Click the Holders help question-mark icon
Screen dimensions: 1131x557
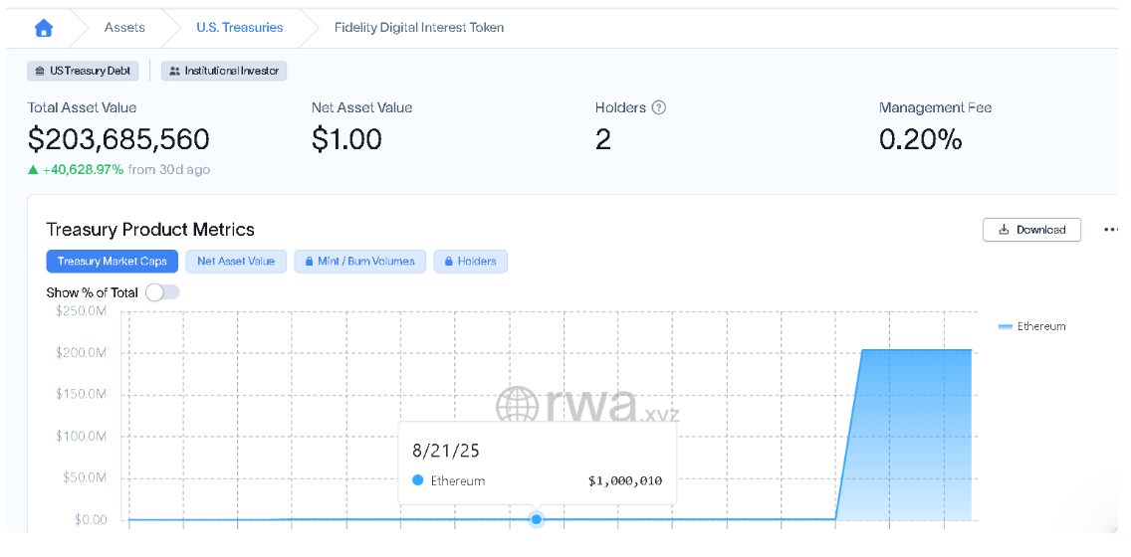658,107
